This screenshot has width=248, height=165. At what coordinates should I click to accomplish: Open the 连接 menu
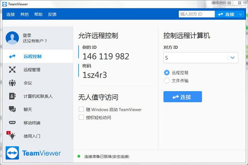click(x=11, y=14)
